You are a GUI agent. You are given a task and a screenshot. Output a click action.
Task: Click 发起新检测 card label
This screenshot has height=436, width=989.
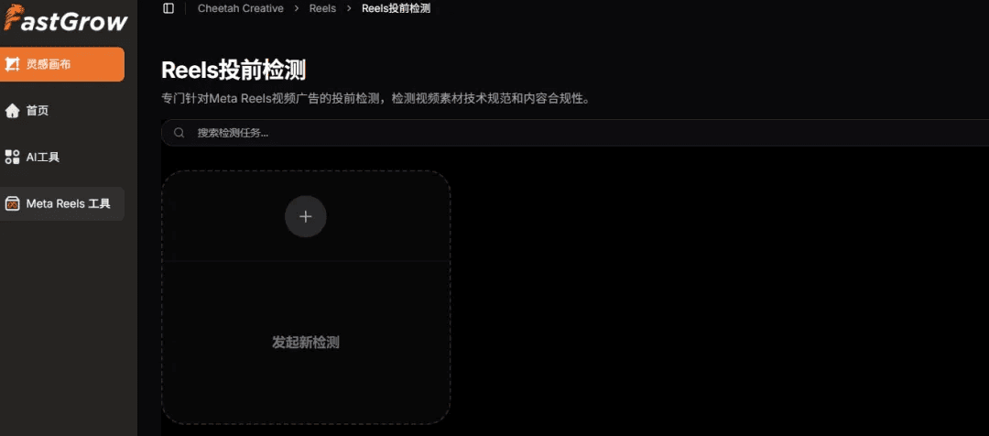click(305, 343)
